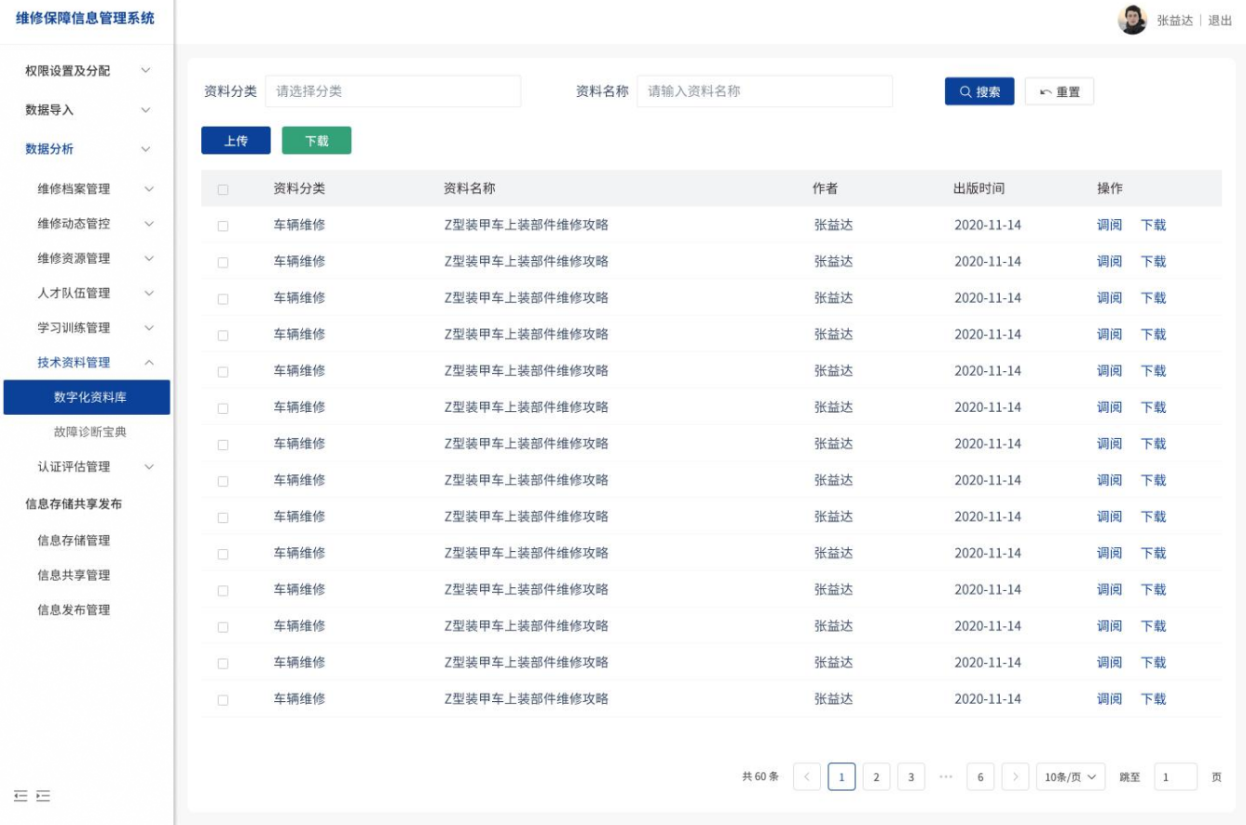This screenshot has width=1246, height=825.
Task: Click the 维修保障信息管理系统 title
Action: click(x=87, y=19)
